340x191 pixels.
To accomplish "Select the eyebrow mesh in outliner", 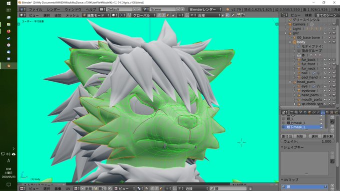I will [308, 91].
